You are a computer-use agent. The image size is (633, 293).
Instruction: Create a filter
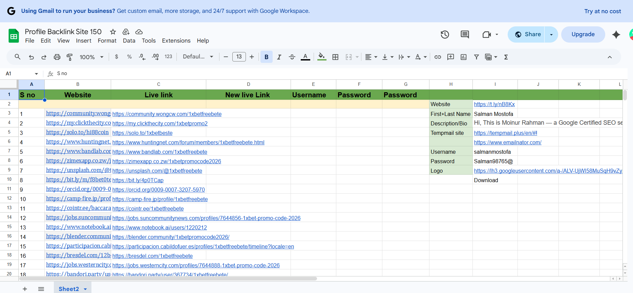pos(477,57)
